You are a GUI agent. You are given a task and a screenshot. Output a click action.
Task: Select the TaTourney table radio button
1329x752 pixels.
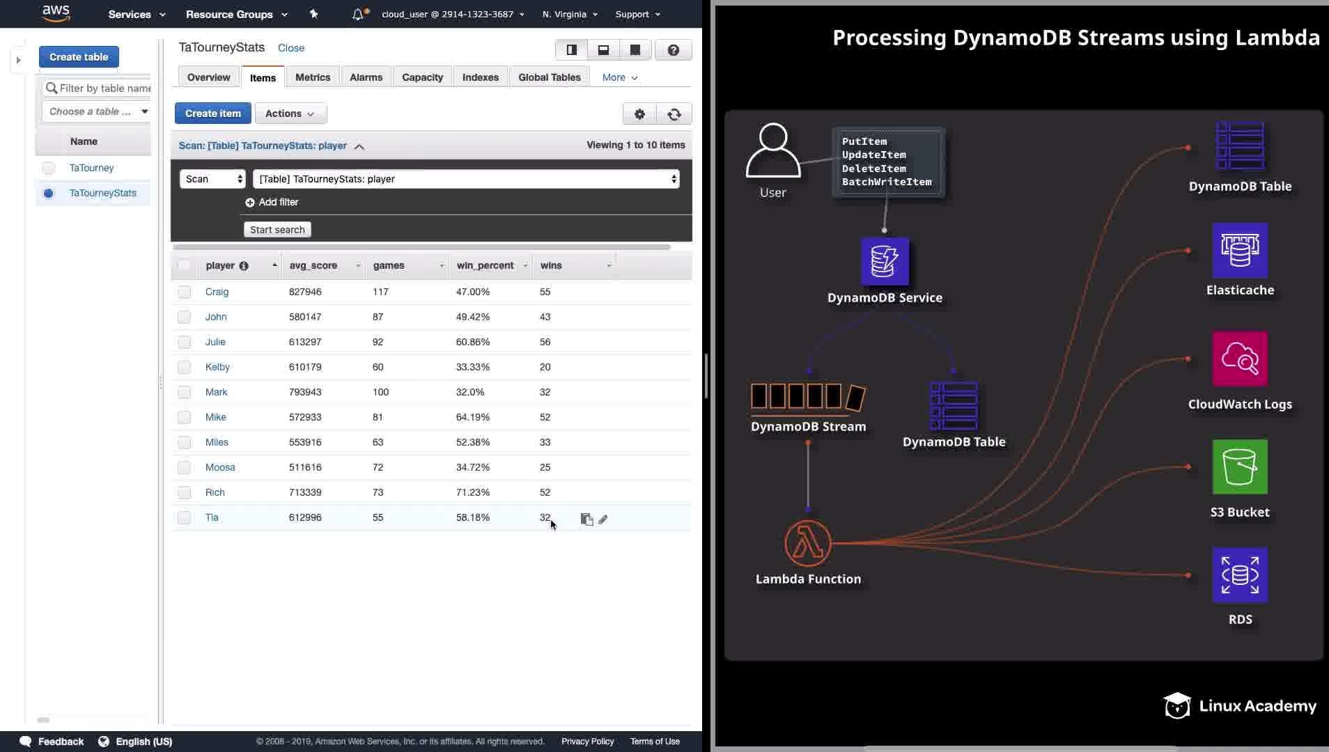click(x=48, y=169)
